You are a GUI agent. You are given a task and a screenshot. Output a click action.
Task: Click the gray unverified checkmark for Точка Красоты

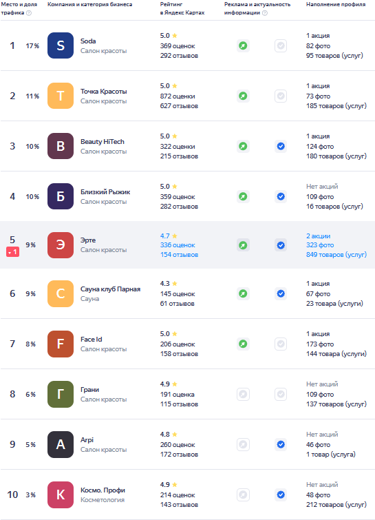tap(281, 96)
